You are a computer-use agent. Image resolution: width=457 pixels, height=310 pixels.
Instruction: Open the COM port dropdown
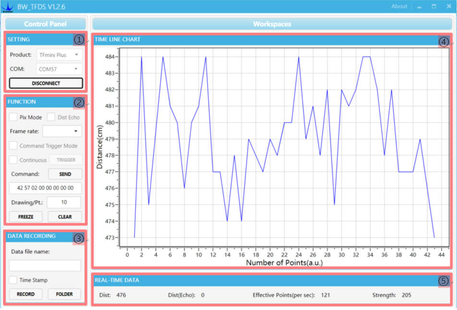point(59,69)
